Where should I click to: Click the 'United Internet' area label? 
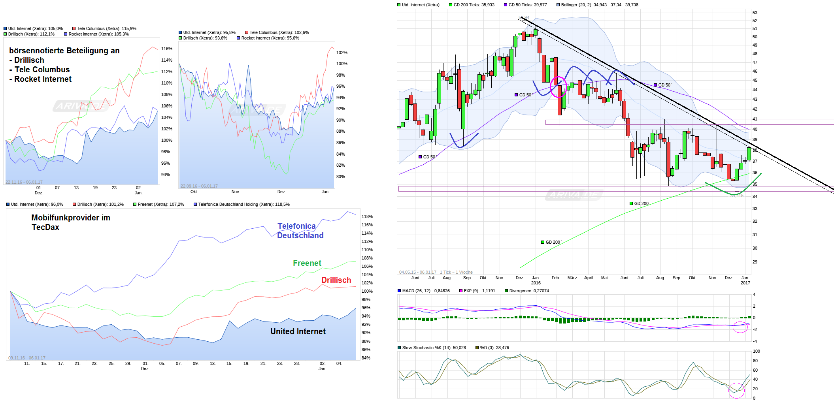click(298, 332)
